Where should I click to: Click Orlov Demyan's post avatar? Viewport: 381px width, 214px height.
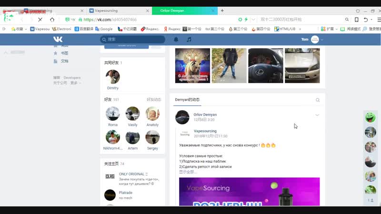[x=182, y=117]
